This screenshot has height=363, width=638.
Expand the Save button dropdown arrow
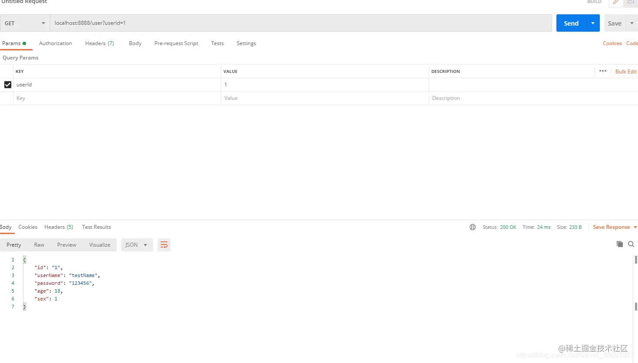point(632,23)
